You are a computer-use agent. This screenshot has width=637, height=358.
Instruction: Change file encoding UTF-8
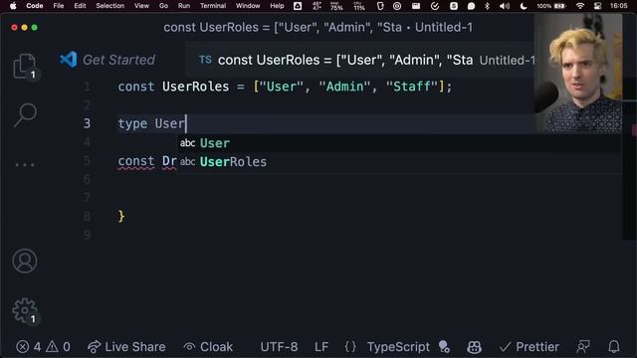click(279, 347)
